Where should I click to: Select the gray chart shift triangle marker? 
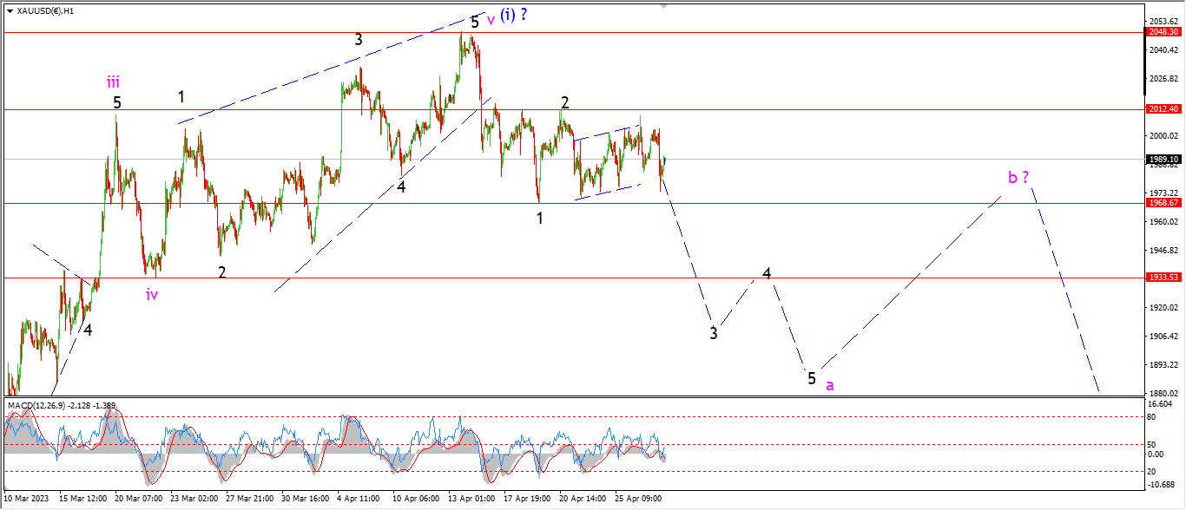666,4
